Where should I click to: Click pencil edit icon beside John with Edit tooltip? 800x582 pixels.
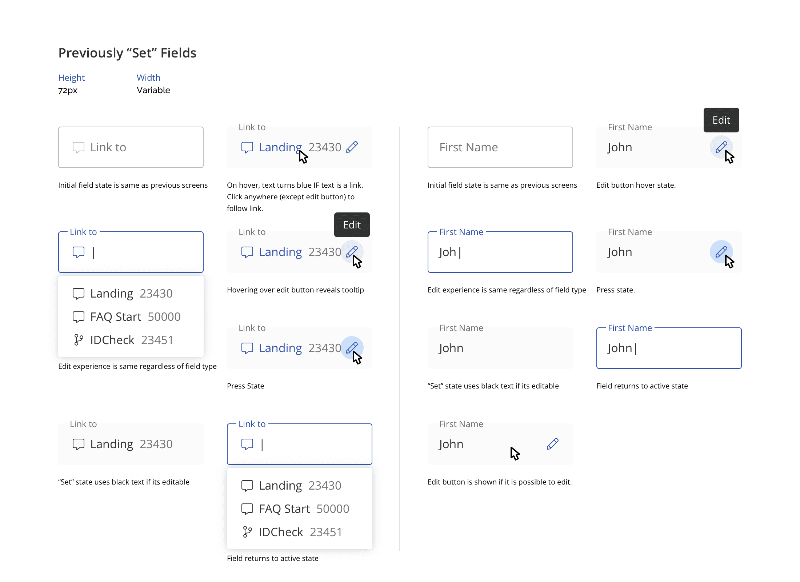pos(721,147)
